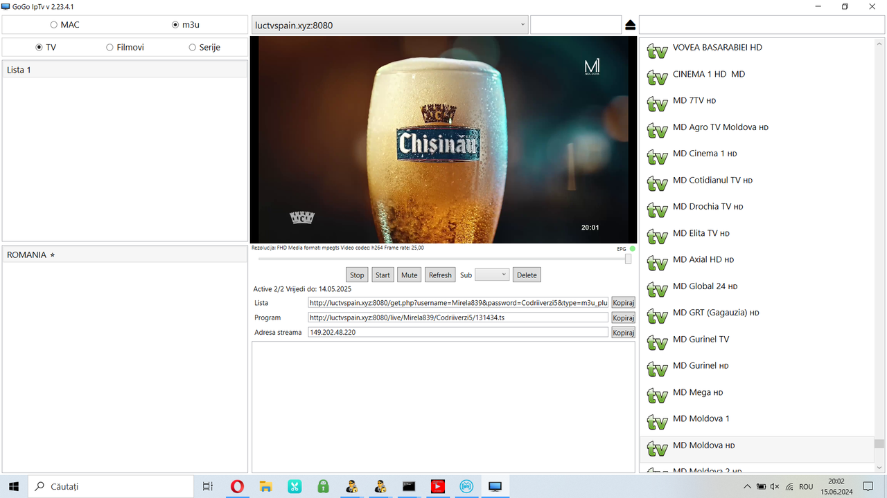
Task: Open Task View on the taskbar
Action: tap(208, 486)
